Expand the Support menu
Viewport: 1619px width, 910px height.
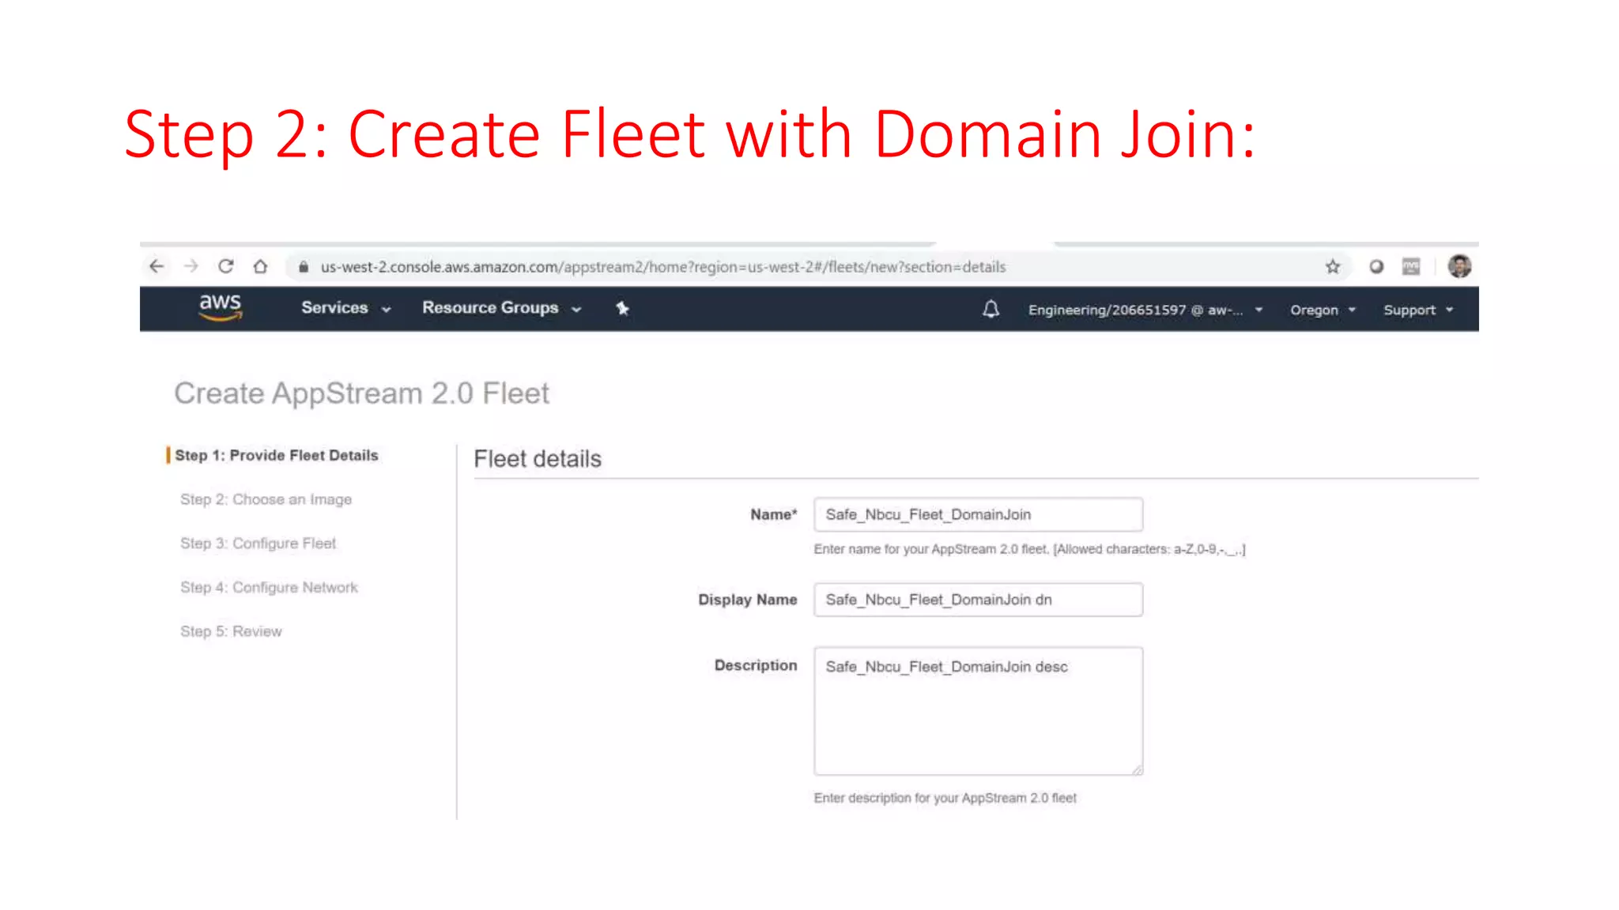click(x=1419, y=310)
